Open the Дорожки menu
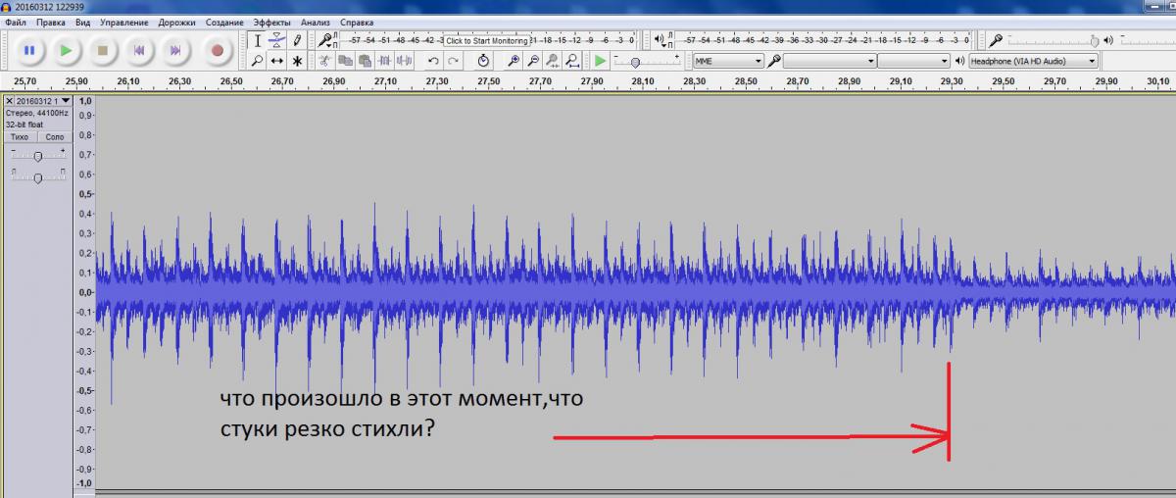This screenshot has width=1176, height=498. [178, 22]
